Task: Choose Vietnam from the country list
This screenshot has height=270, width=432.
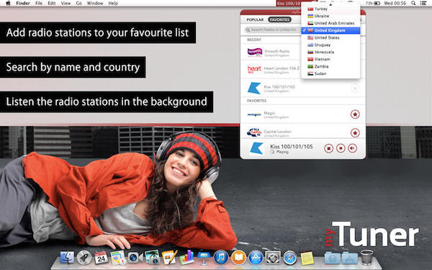Action: (330, 59)
